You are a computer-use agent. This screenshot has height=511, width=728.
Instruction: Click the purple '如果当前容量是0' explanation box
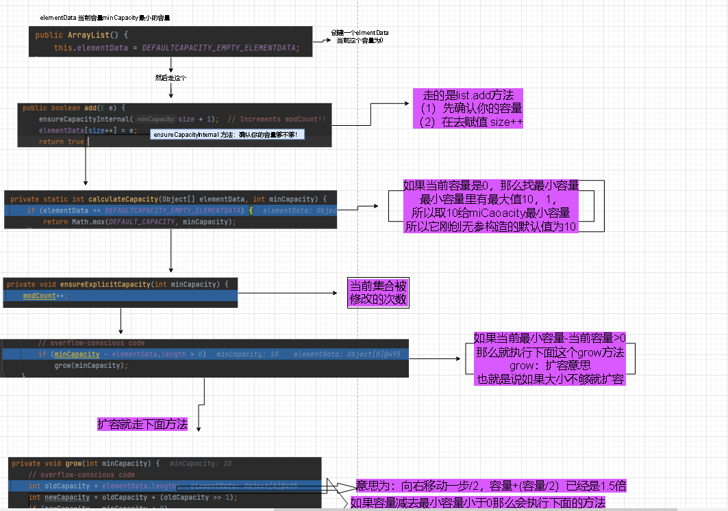[x=491, y=206]
